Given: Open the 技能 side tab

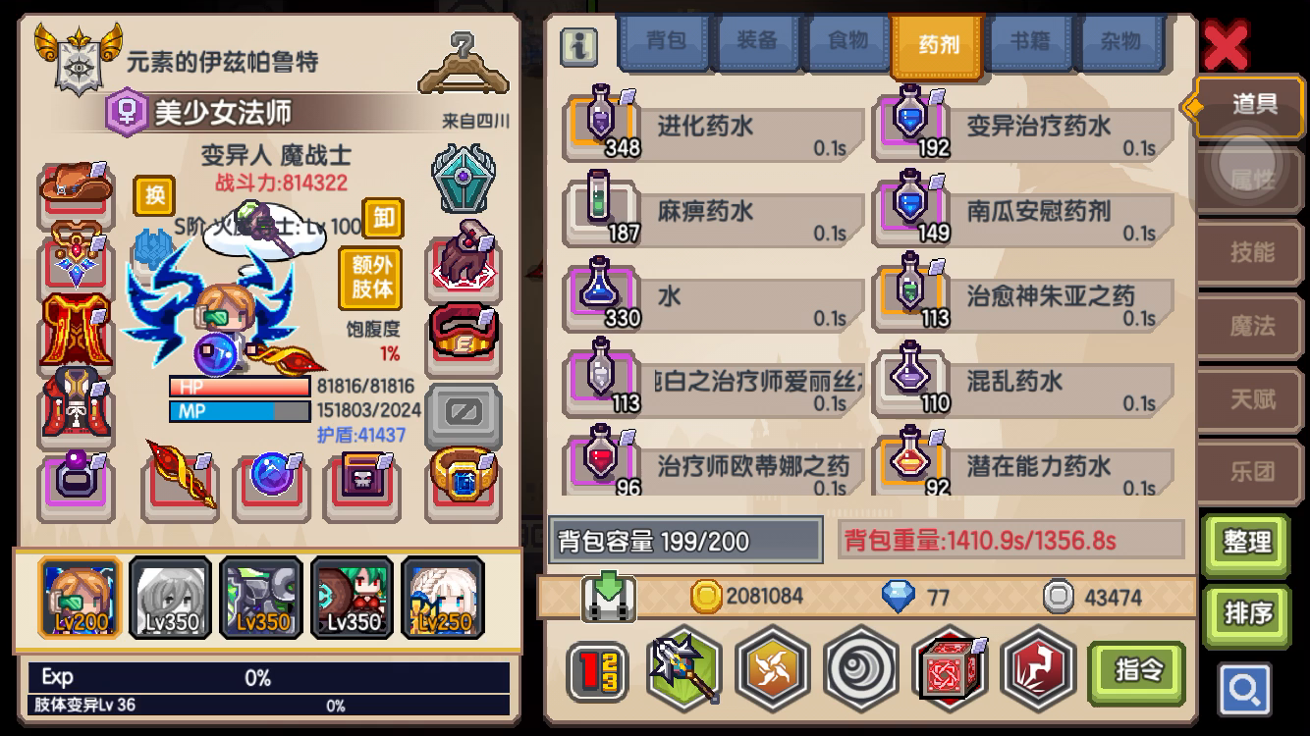Looking at the screenshot, I should point(1253,252).
